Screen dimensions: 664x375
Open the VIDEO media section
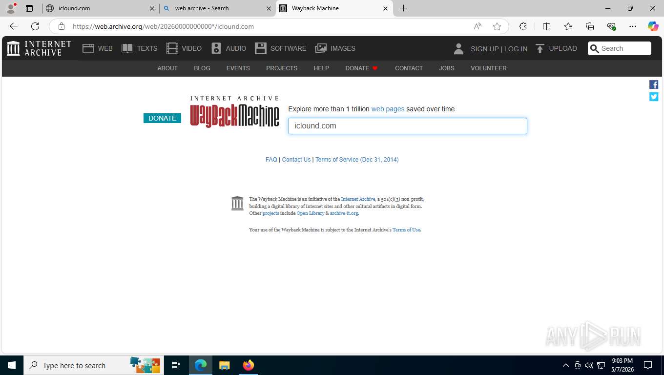tap(184, 48)
